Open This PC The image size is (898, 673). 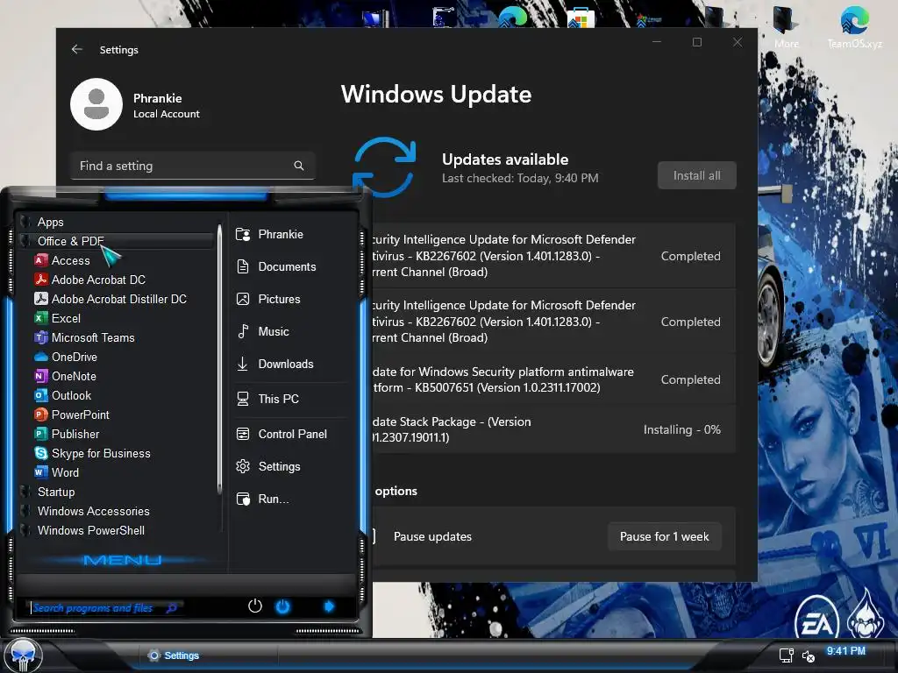pos(267,399)
